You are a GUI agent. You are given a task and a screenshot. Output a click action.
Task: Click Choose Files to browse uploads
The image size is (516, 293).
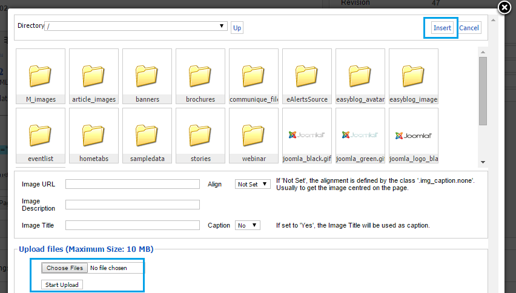click(x=65, y=268)
